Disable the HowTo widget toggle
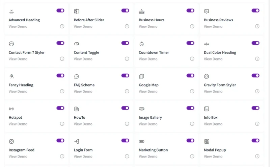Viewport: 270px width, 167px height. point(125,108)
